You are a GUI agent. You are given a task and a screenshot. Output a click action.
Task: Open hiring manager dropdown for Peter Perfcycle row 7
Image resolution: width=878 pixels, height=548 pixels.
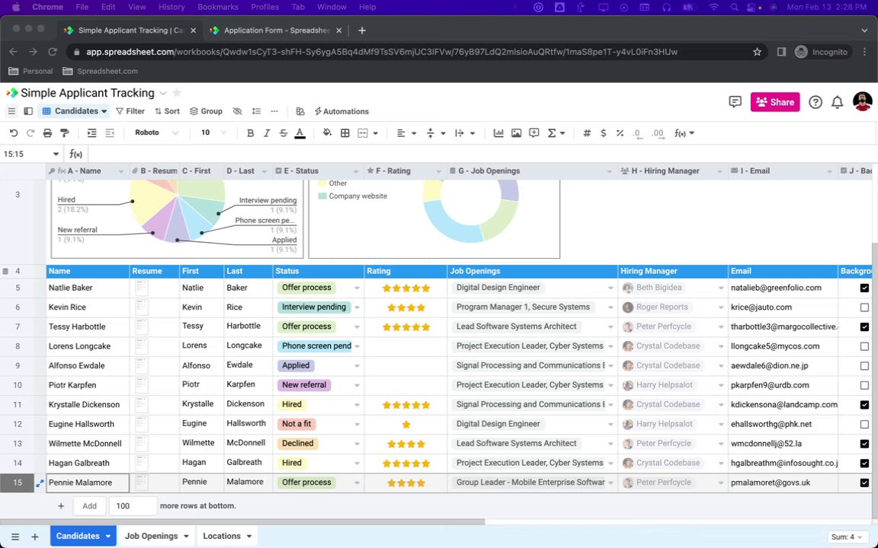point(721,327)
